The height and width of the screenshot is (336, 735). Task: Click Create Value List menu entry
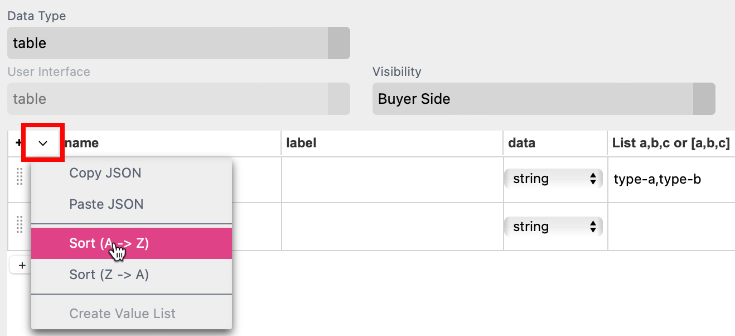122,314
